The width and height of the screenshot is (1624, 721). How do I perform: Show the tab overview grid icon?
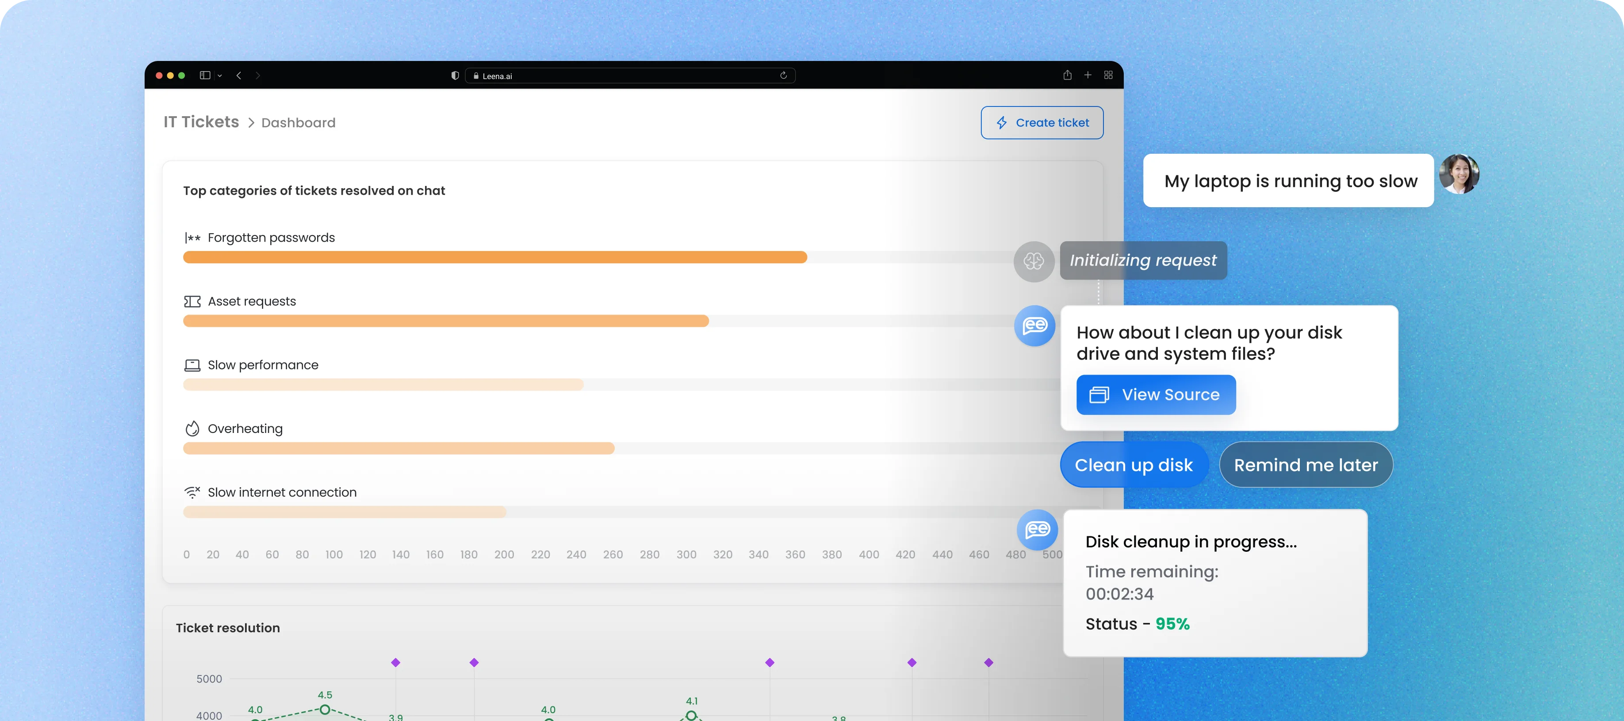(1108, 75)
